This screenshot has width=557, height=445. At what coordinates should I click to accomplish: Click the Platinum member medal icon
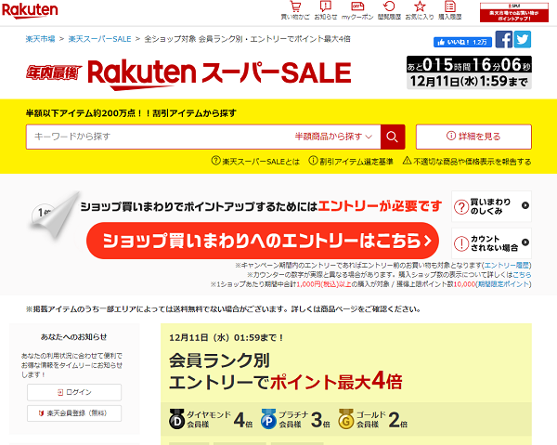pos(268,419)
